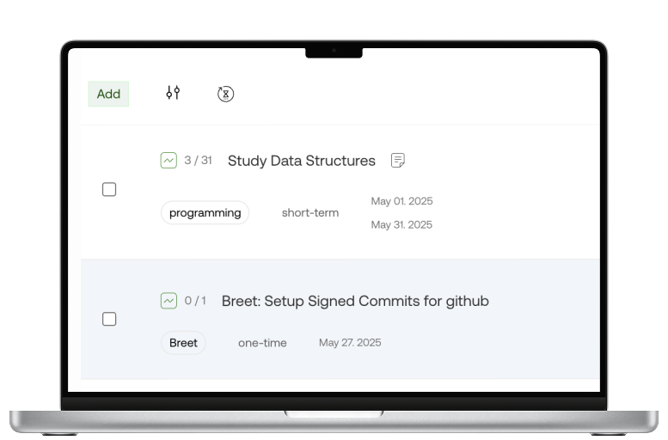Screen dimensions: 668x440
Task: Check the Study Data Structures checkbox
Action: coord(109,189)
